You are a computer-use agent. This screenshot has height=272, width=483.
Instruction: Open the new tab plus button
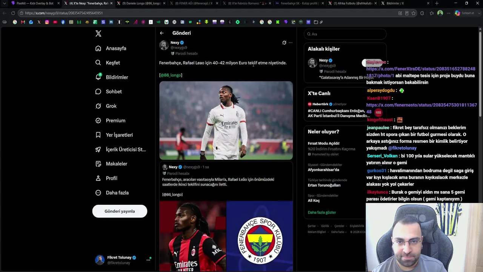[437, 3]
